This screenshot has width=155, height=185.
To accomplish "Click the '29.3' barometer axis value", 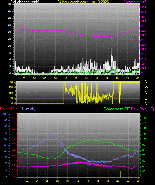I will click(144, 49).
